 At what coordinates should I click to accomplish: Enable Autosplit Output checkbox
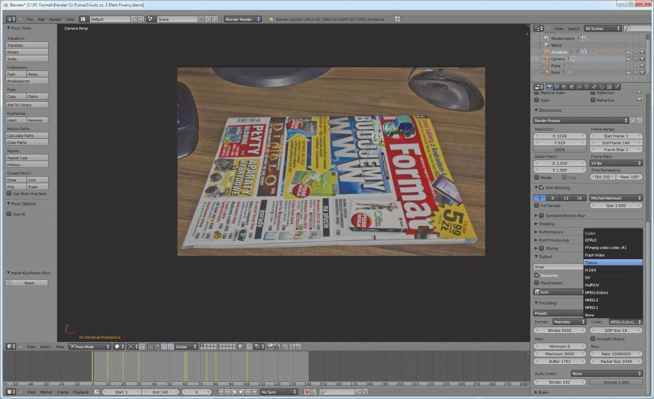593,339
